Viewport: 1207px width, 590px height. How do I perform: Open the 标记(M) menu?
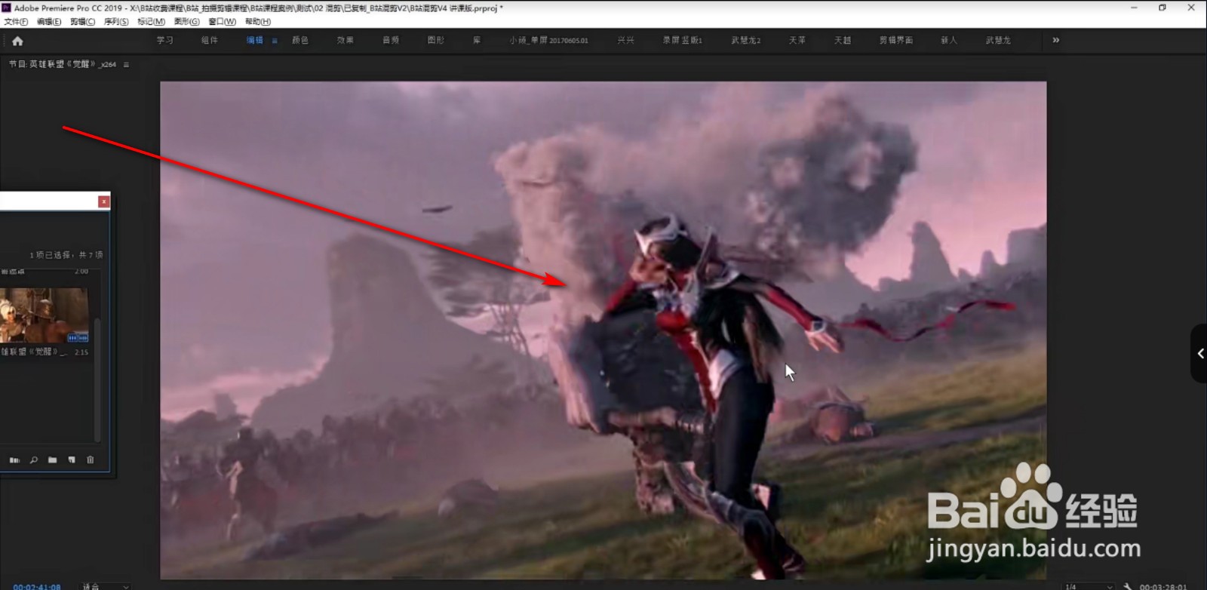(x=151, y=22)
